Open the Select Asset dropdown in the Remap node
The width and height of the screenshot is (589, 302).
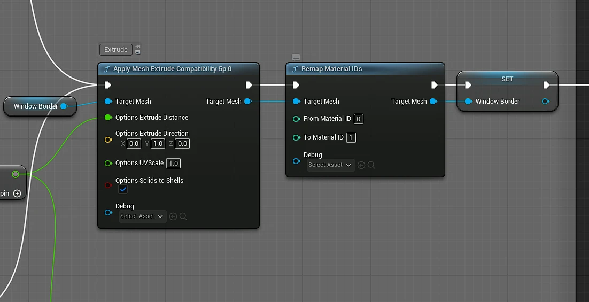330,165
